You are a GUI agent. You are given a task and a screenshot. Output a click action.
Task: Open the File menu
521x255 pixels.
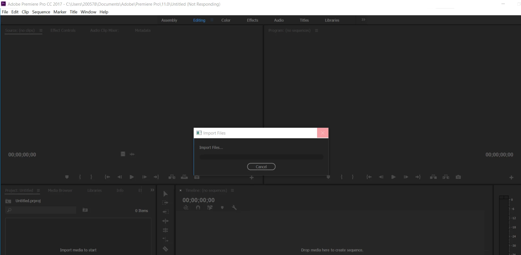pos(5,12)
